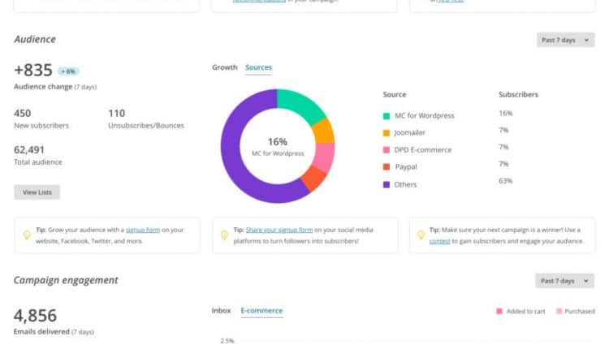Select the Sources tab
609x349 pixels.
tap(258, 67)
